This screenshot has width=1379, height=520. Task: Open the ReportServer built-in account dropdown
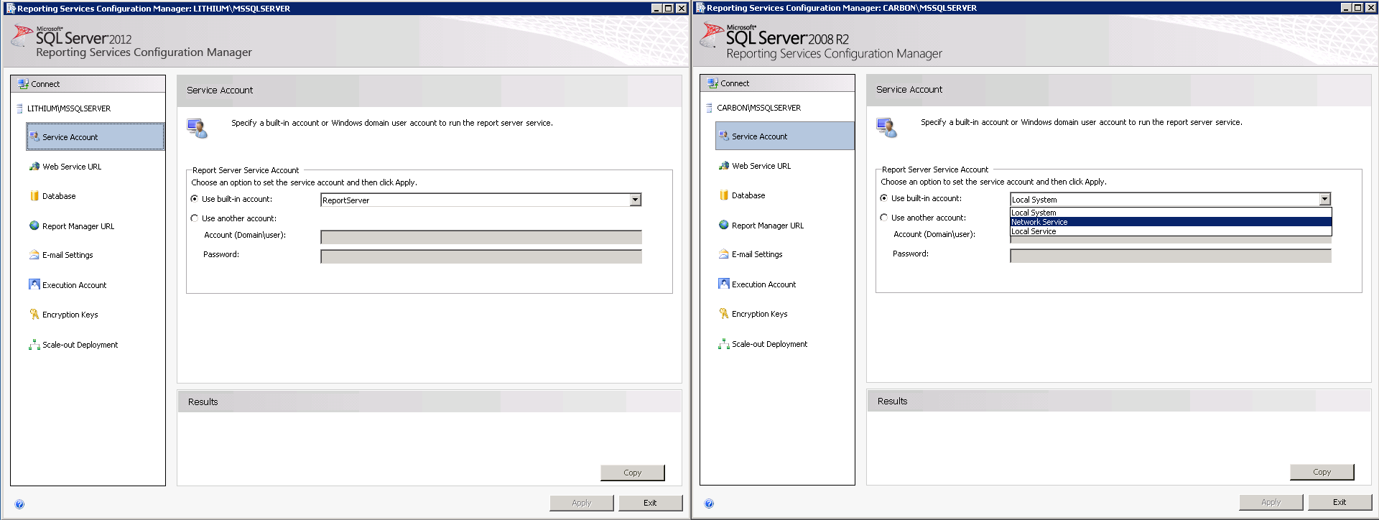(635, 200)
